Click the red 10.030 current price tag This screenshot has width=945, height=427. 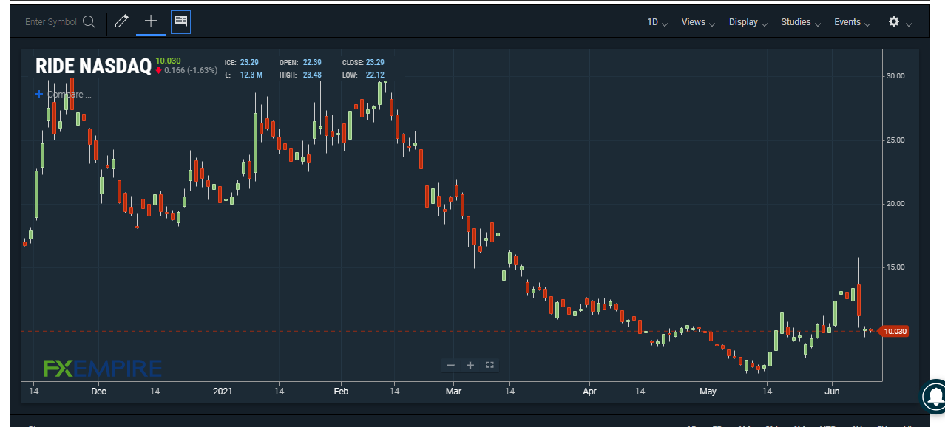click(x=894, y=331)
